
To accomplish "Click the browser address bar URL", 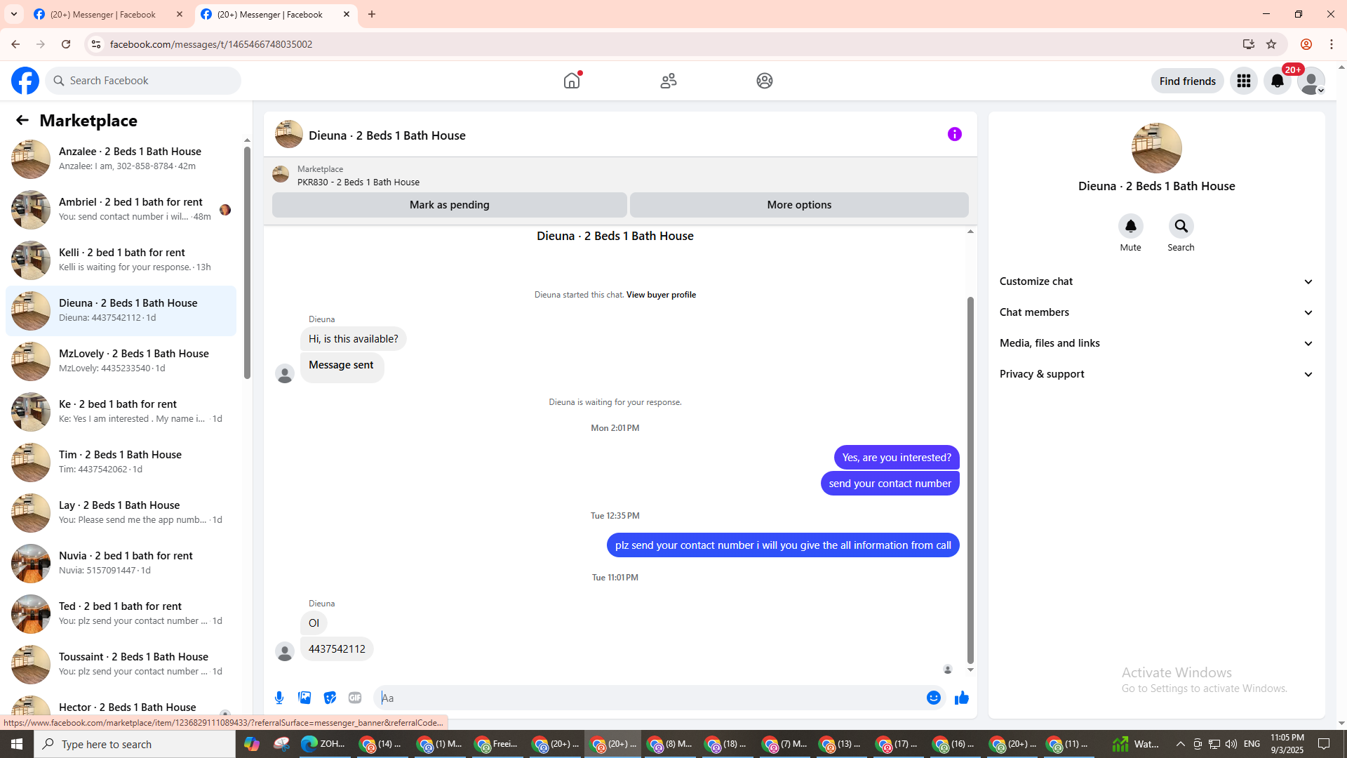I will (x=211, y=44).
